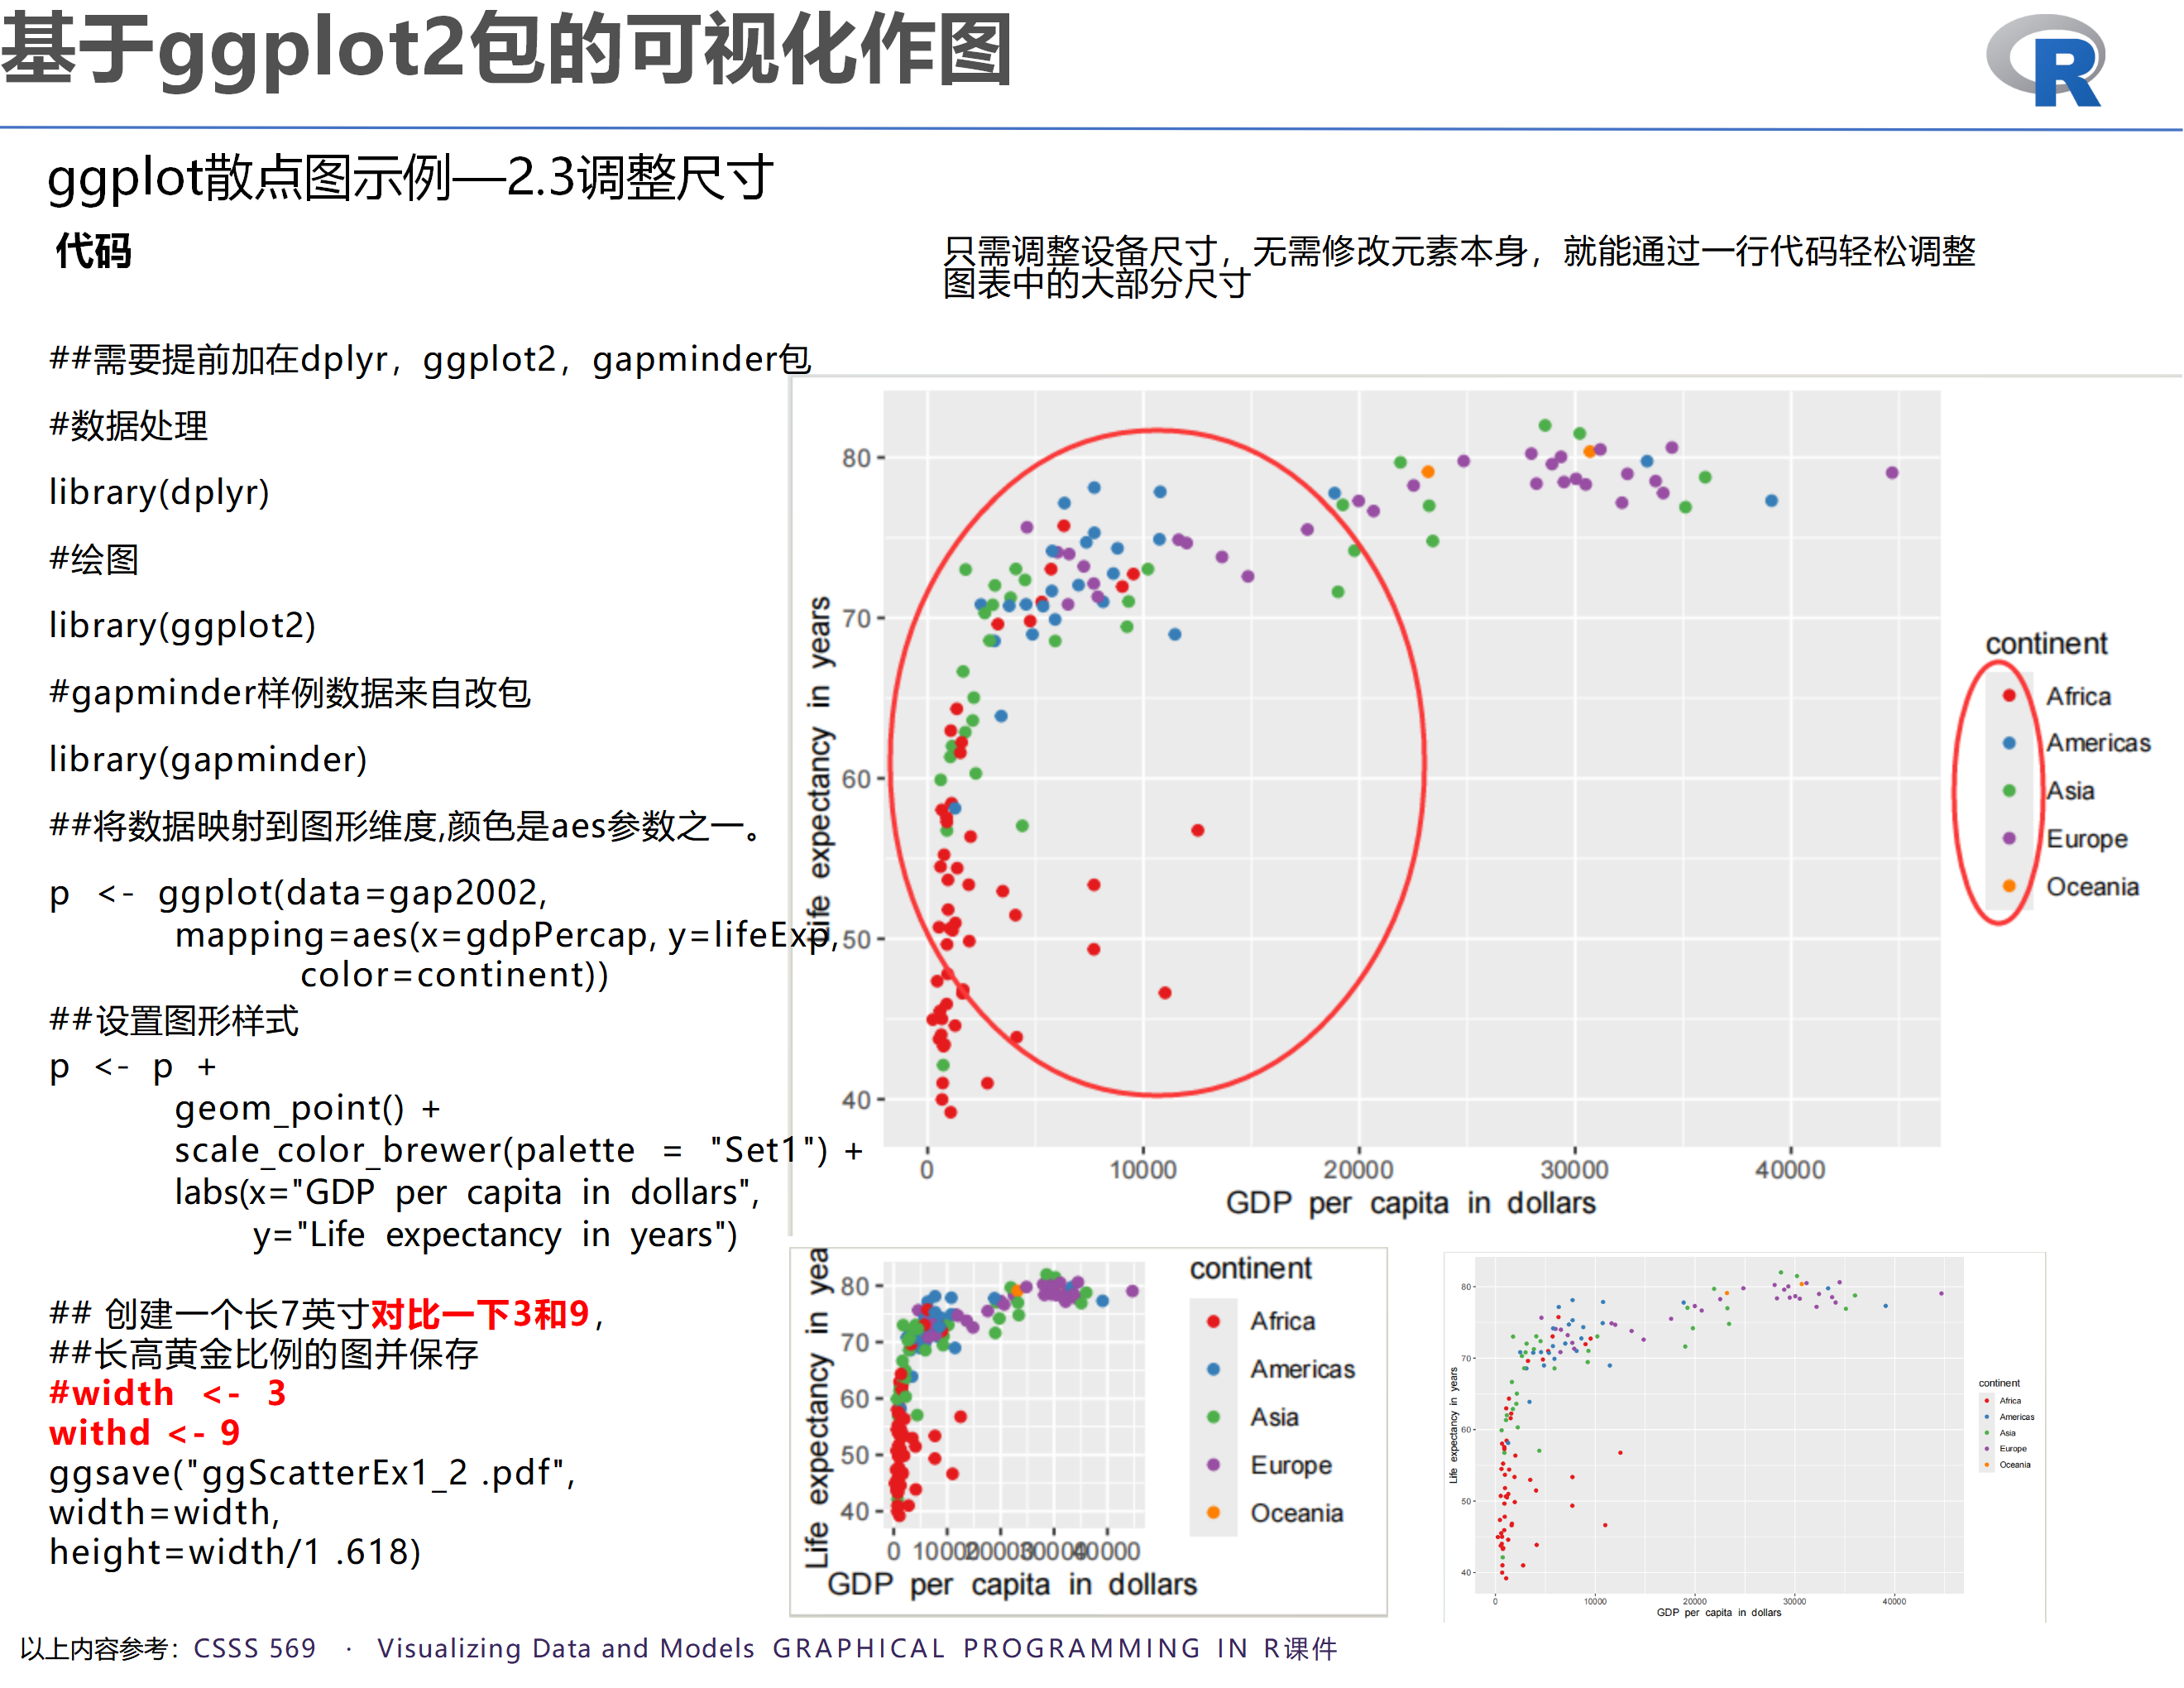The image size is (2184, 1688).
Task: Click the code line library(gapminder)
Action: (208, 759)
